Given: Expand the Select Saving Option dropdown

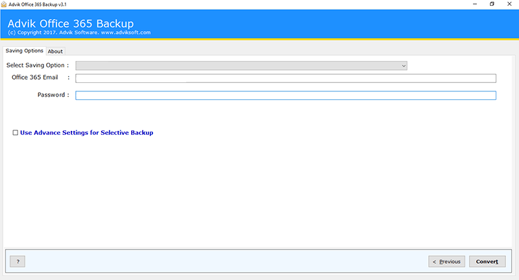Looking at the screenshot, I should pos(241,65).
